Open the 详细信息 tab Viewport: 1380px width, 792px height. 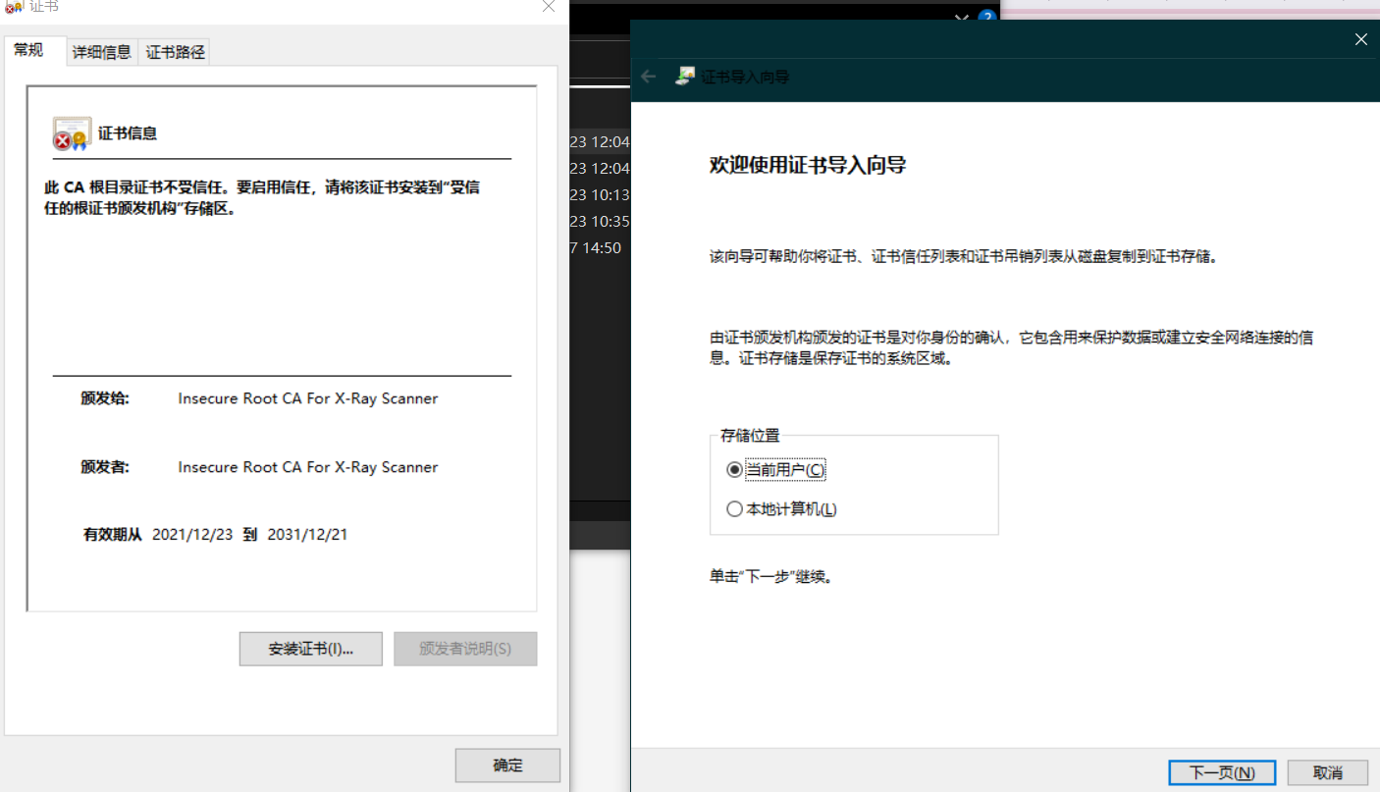[102, 53]
